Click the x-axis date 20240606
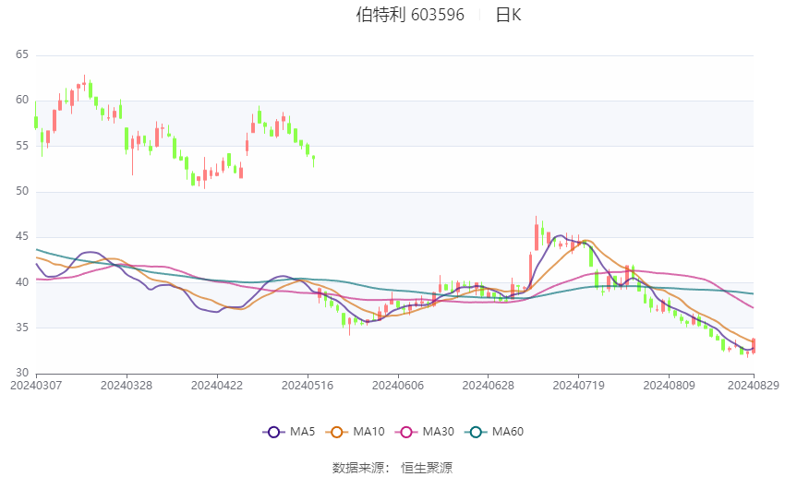This screenshot has width=785, height=477. [x=397, y=386]
